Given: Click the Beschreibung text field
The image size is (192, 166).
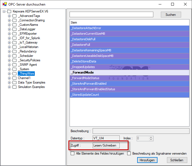Looking at the screenshot, I should pos(141,131).
